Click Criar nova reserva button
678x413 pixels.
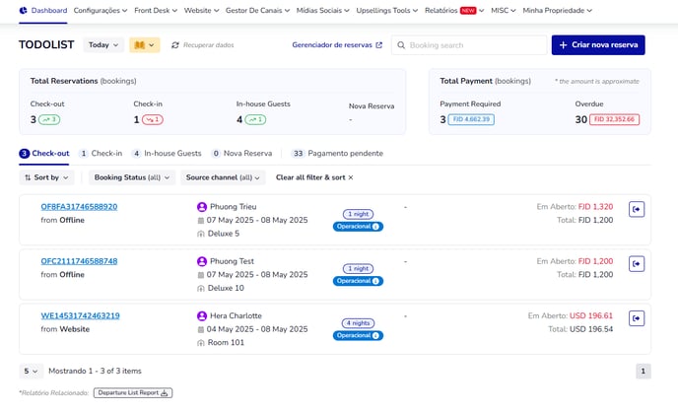point(598,45)
